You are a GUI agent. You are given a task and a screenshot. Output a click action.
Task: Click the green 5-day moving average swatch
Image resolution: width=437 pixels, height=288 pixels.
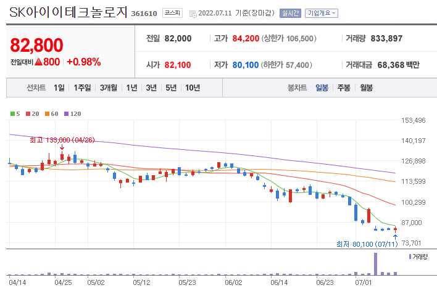(12, 113)
